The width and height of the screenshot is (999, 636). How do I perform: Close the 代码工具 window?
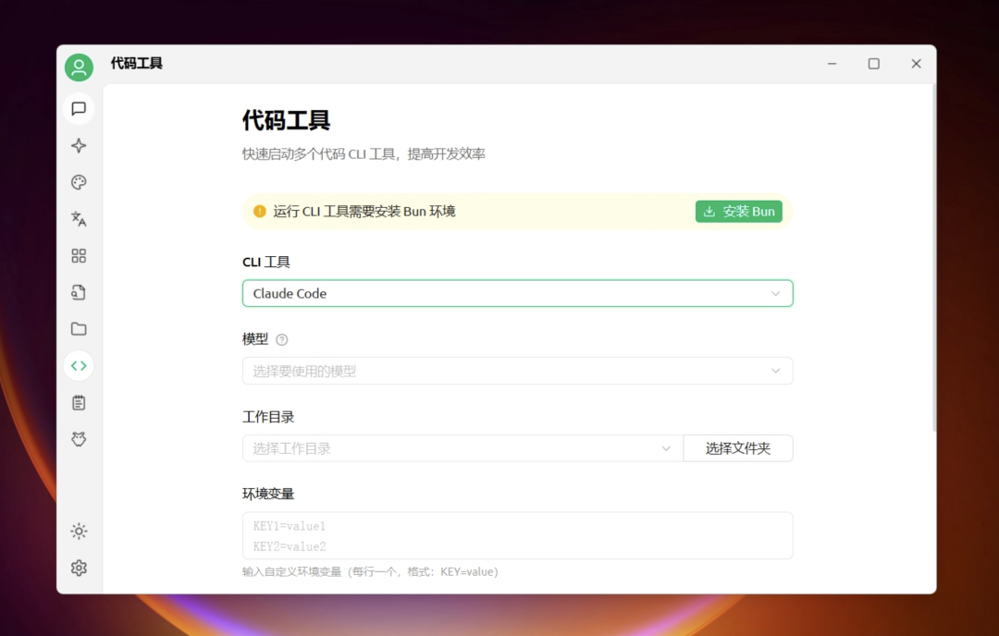[x=916, y=64]
